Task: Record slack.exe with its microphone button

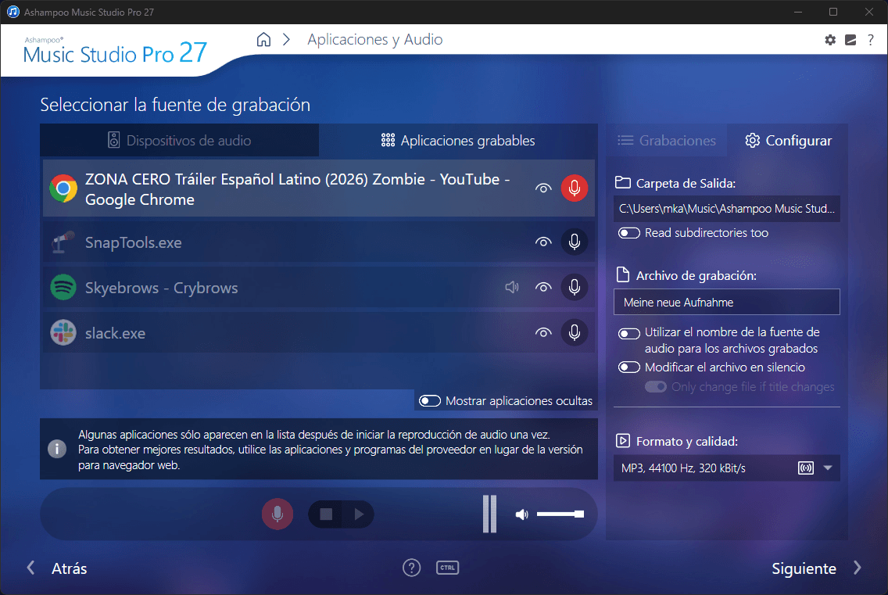Action: tap(575, 332)
